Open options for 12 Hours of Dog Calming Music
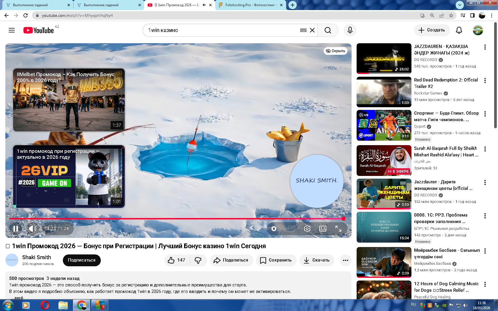 point(485,284)
